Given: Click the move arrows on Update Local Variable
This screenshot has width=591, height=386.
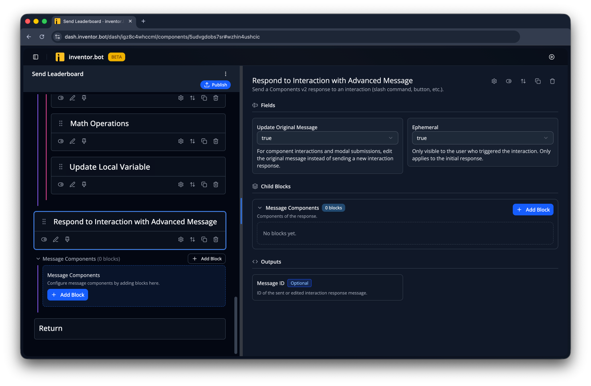Looking at the screenshot, I should [193, 184].
